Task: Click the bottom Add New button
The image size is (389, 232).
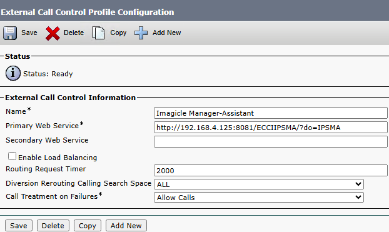Action: [x=126, y=226]
